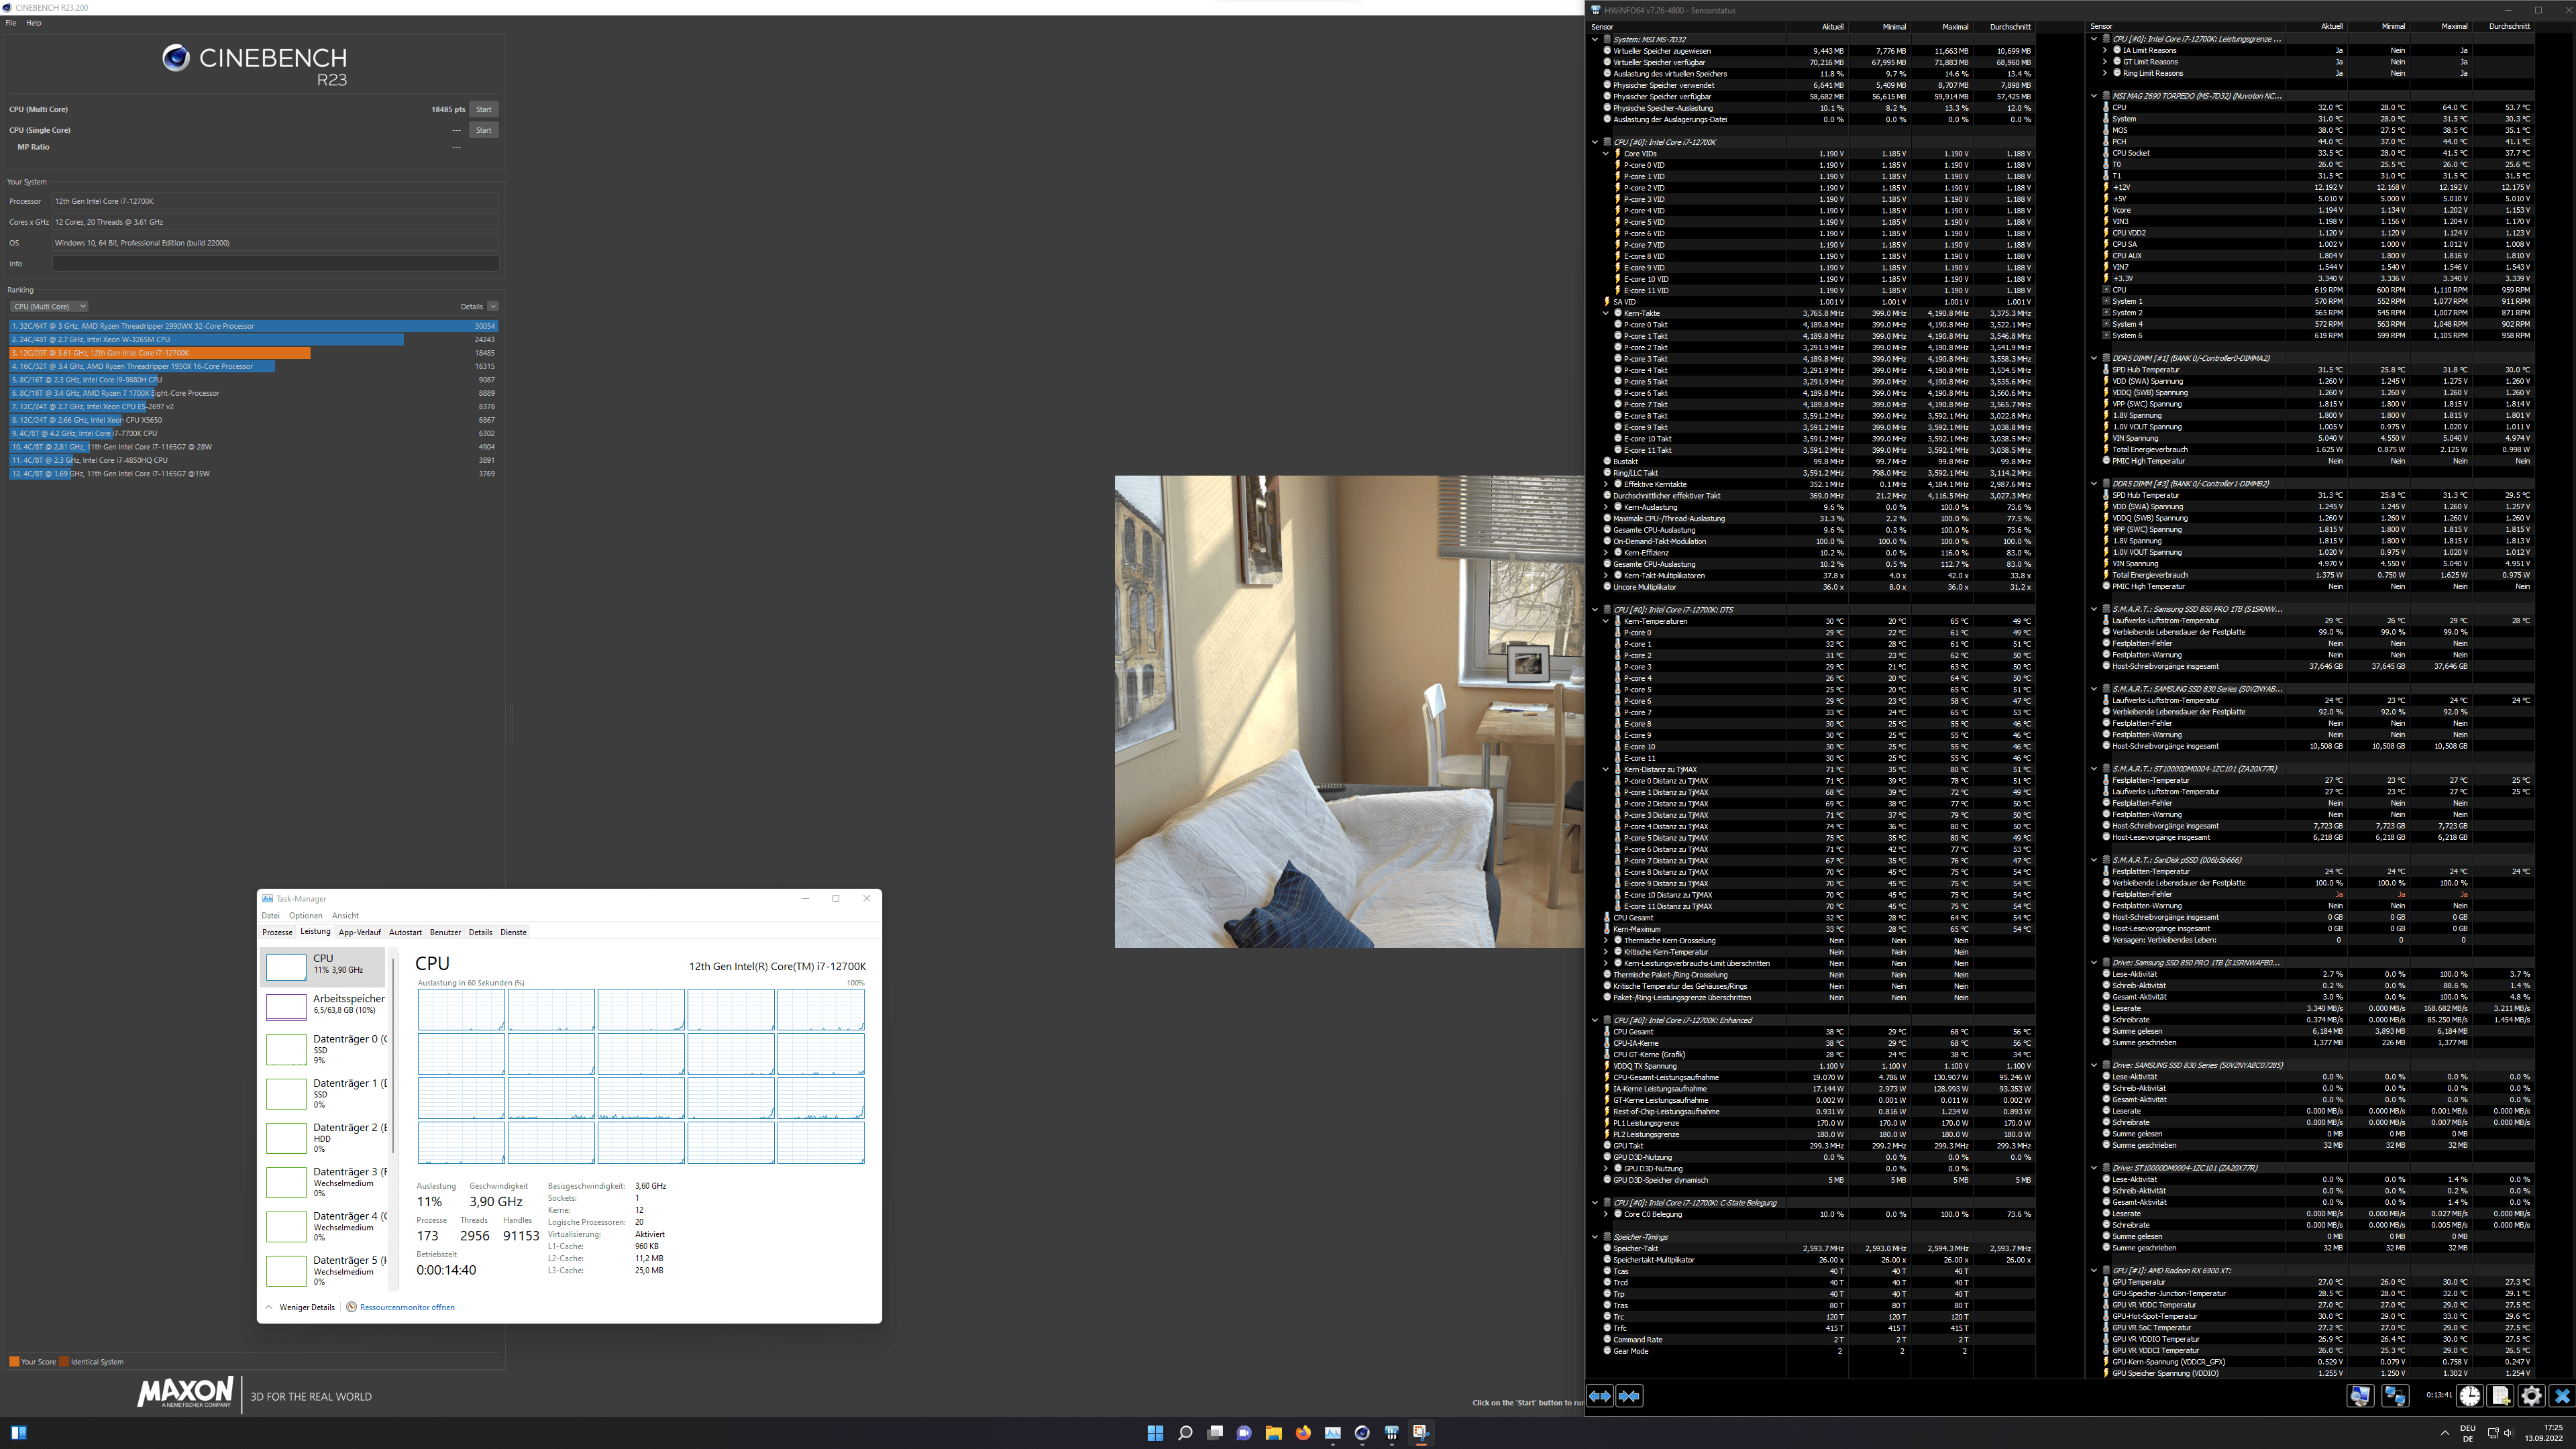Screen dimensions: 2576x1449
Task: Open Chat camera icon on taskbar
Action: [x=1244, y=1432]
